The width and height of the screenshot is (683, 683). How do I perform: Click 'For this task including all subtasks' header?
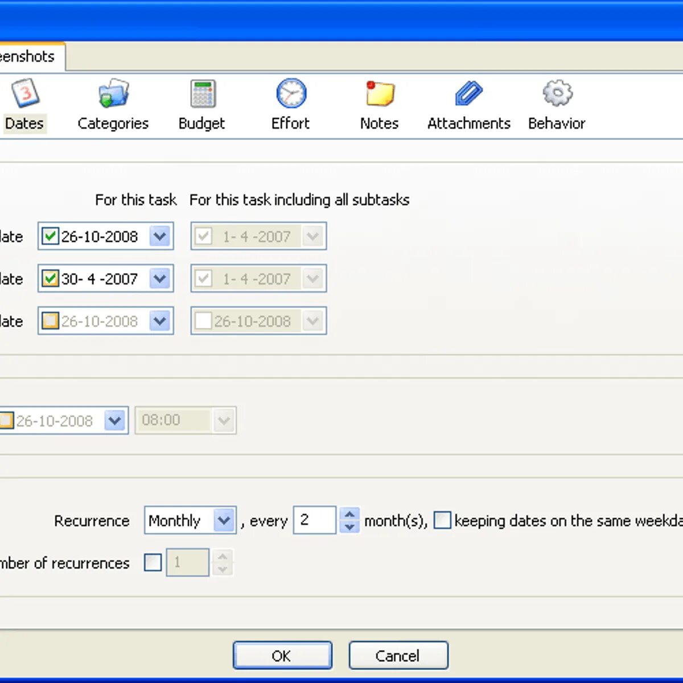[x=299, y=200]
